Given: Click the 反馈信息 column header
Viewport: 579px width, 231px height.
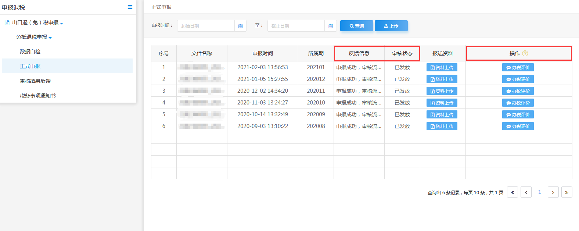Looking at the screenshot, I should point(359,53).
